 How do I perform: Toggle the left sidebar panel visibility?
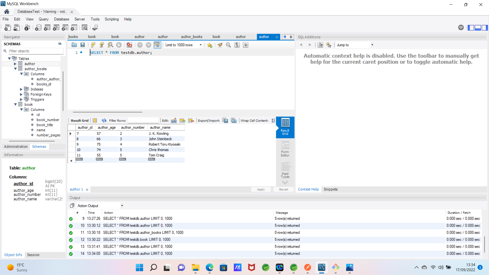point(471,28)
